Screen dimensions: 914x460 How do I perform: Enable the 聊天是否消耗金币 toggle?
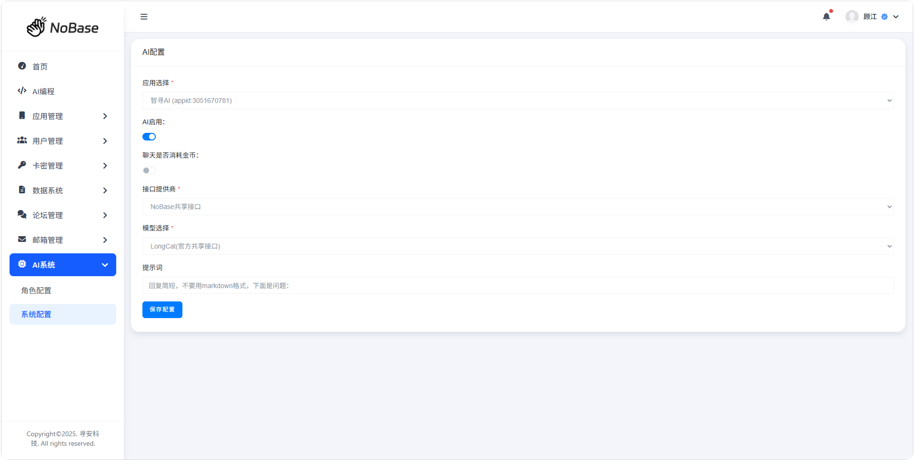click(149, 170)
